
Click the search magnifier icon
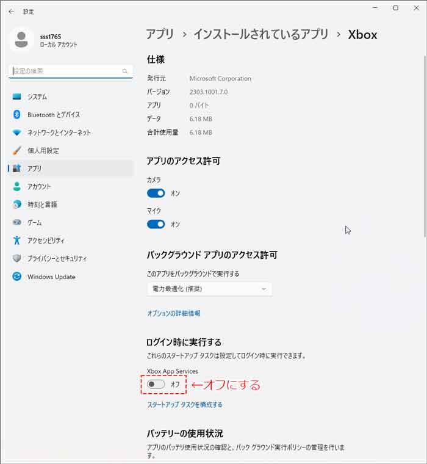point(125,71)
